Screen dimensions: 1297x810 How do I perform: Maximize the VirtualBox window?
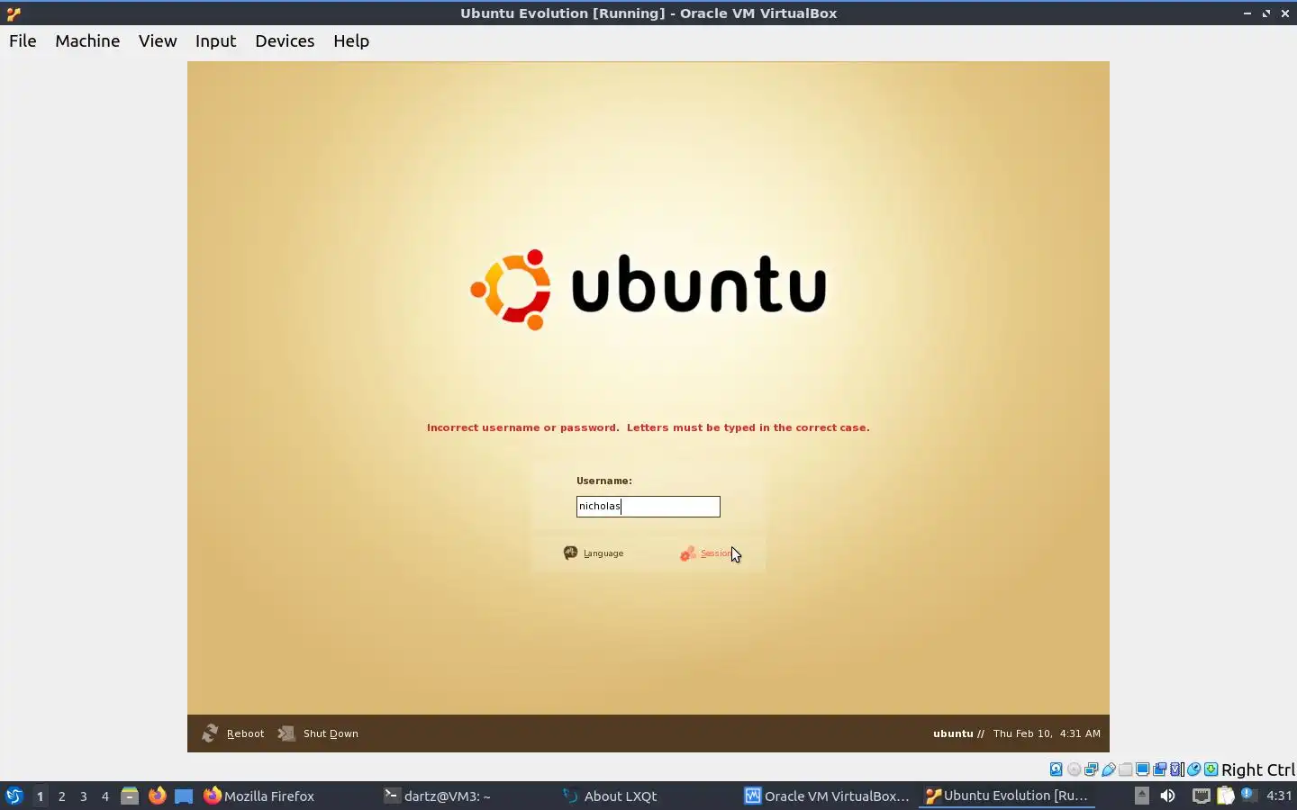coord(1266,13)
